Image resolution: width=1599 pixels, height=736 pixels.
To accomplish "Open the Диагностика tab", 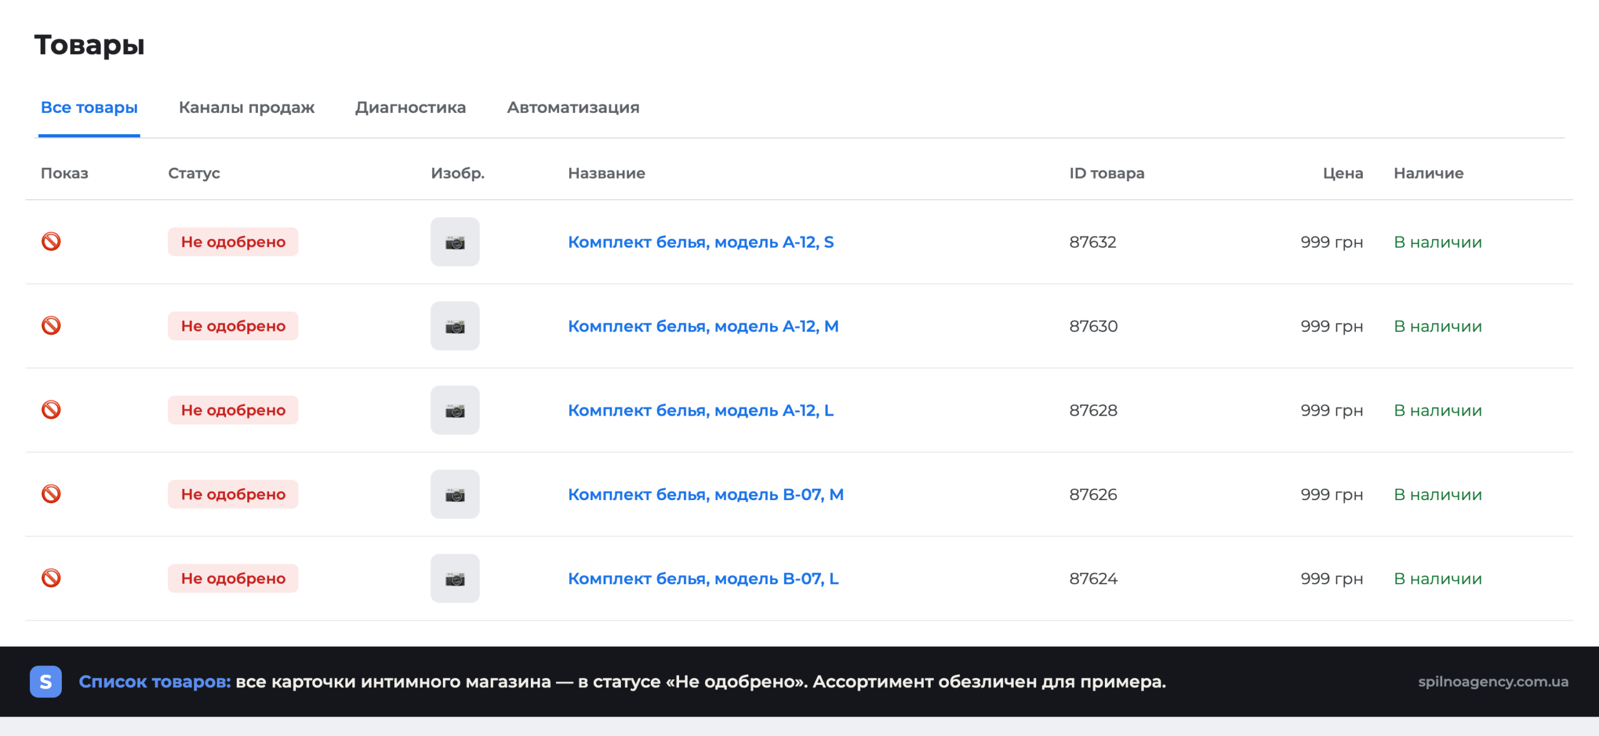I will coord(410,107).
